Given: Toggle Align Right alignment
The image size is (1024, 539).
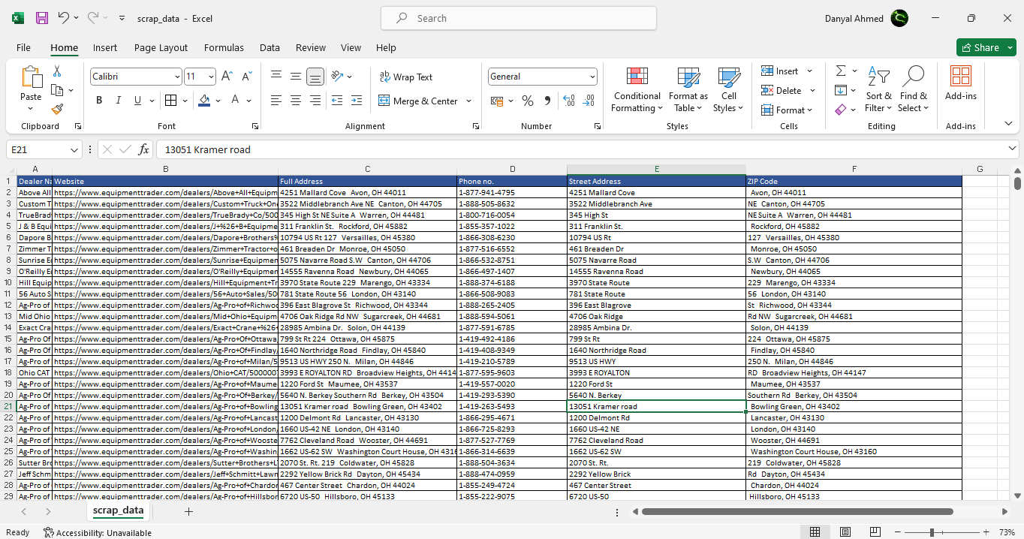Looking at the screenshot, I should coord(315,101).
